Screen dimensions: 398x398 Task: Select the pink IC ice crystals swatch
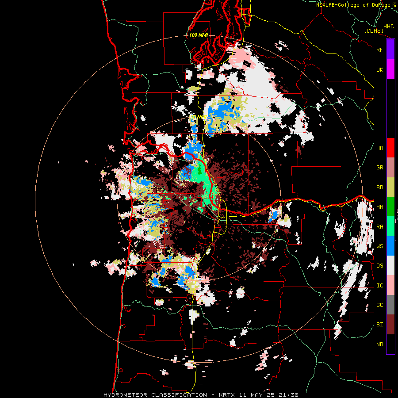[390, 285]
